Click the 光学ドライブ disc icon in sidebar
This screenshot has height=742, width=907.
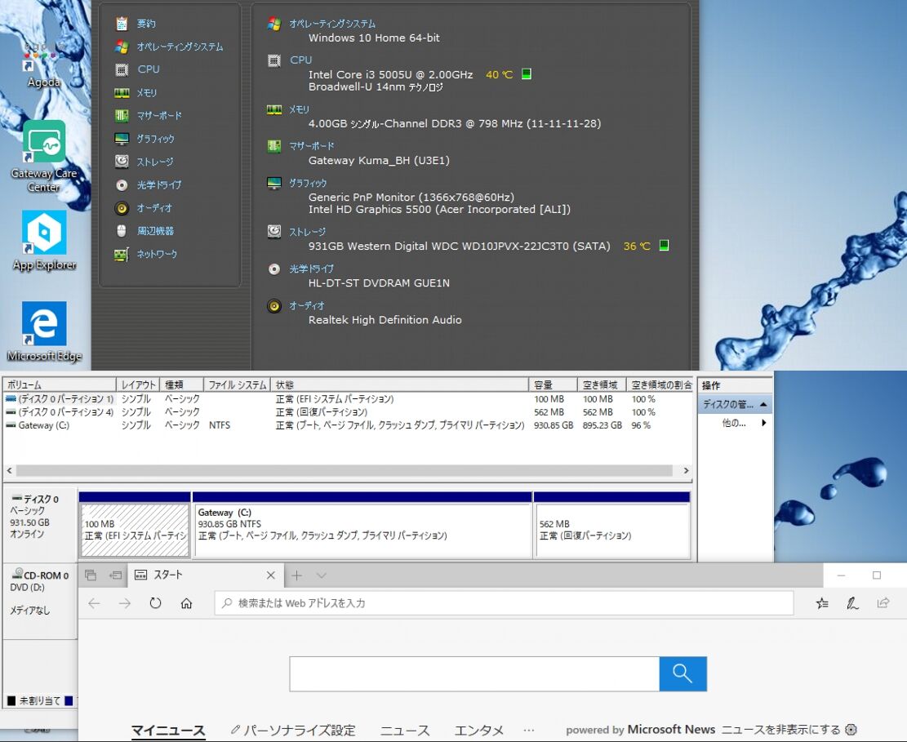tap(122, 185)
